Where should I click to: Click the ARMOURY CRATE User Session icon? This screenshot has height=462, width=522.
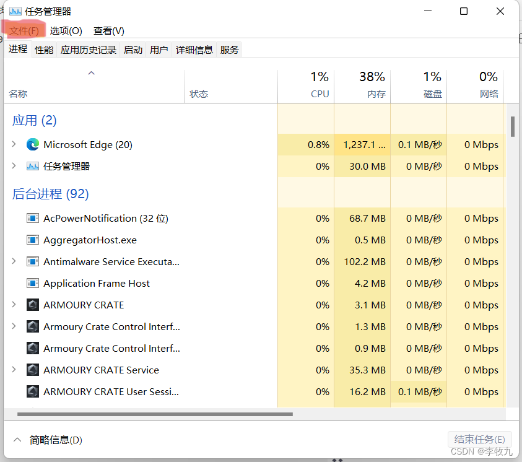(x=33, y=391)
